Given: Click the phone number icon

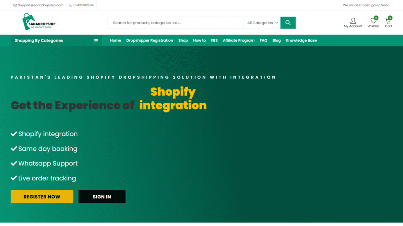Looking at the screenshot, I should coord(70,5).
